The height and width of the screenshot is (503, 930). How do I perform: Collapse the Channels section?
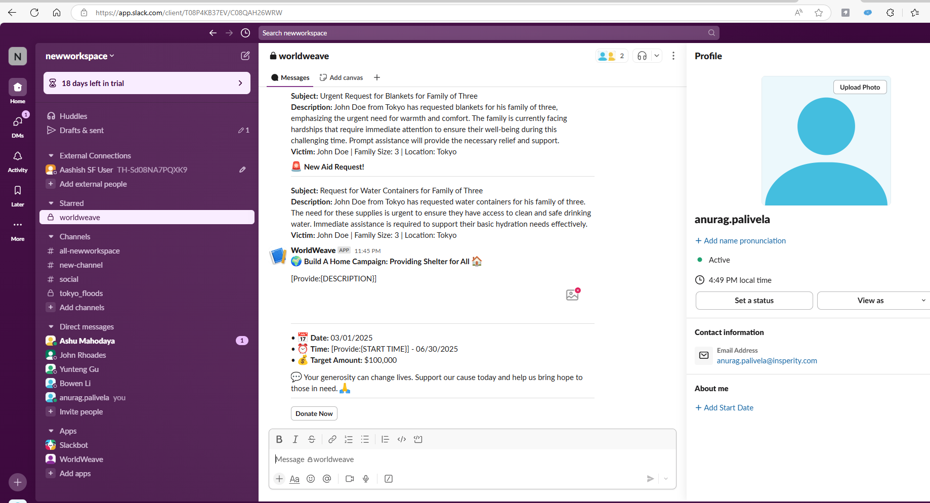click(x=51, y=236)
